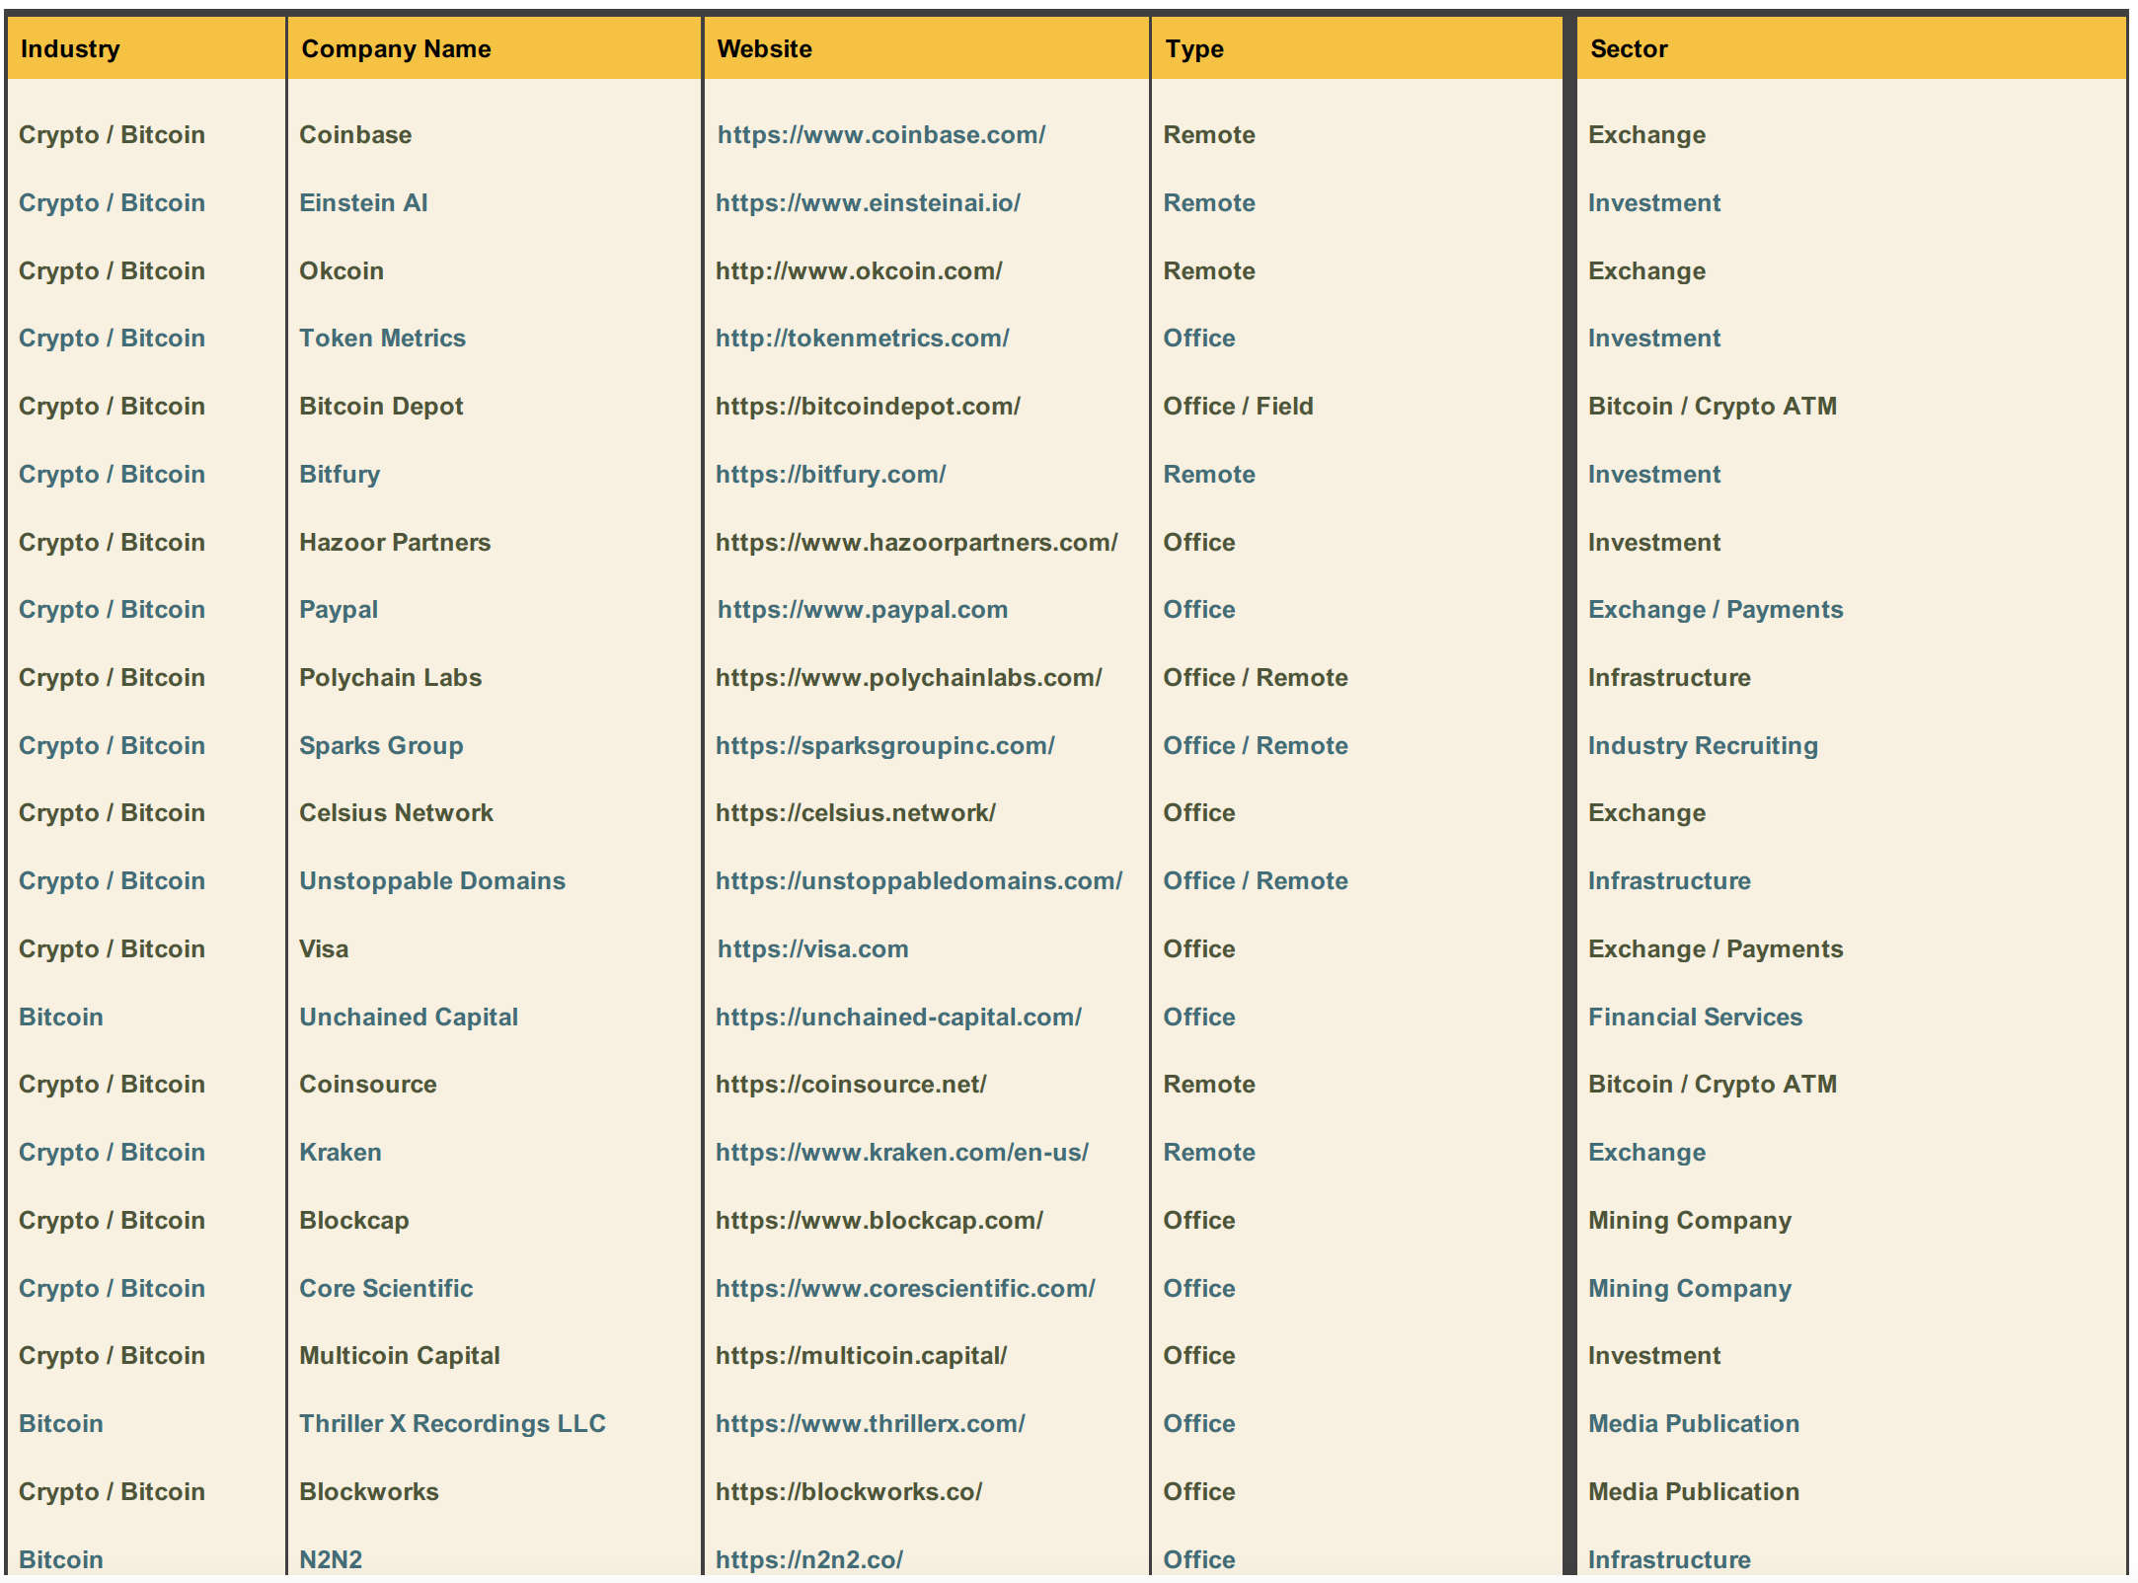2138x1583 pixels.
Task: Click the Office / Field type cell
Action: click(x=1238, y=406)
